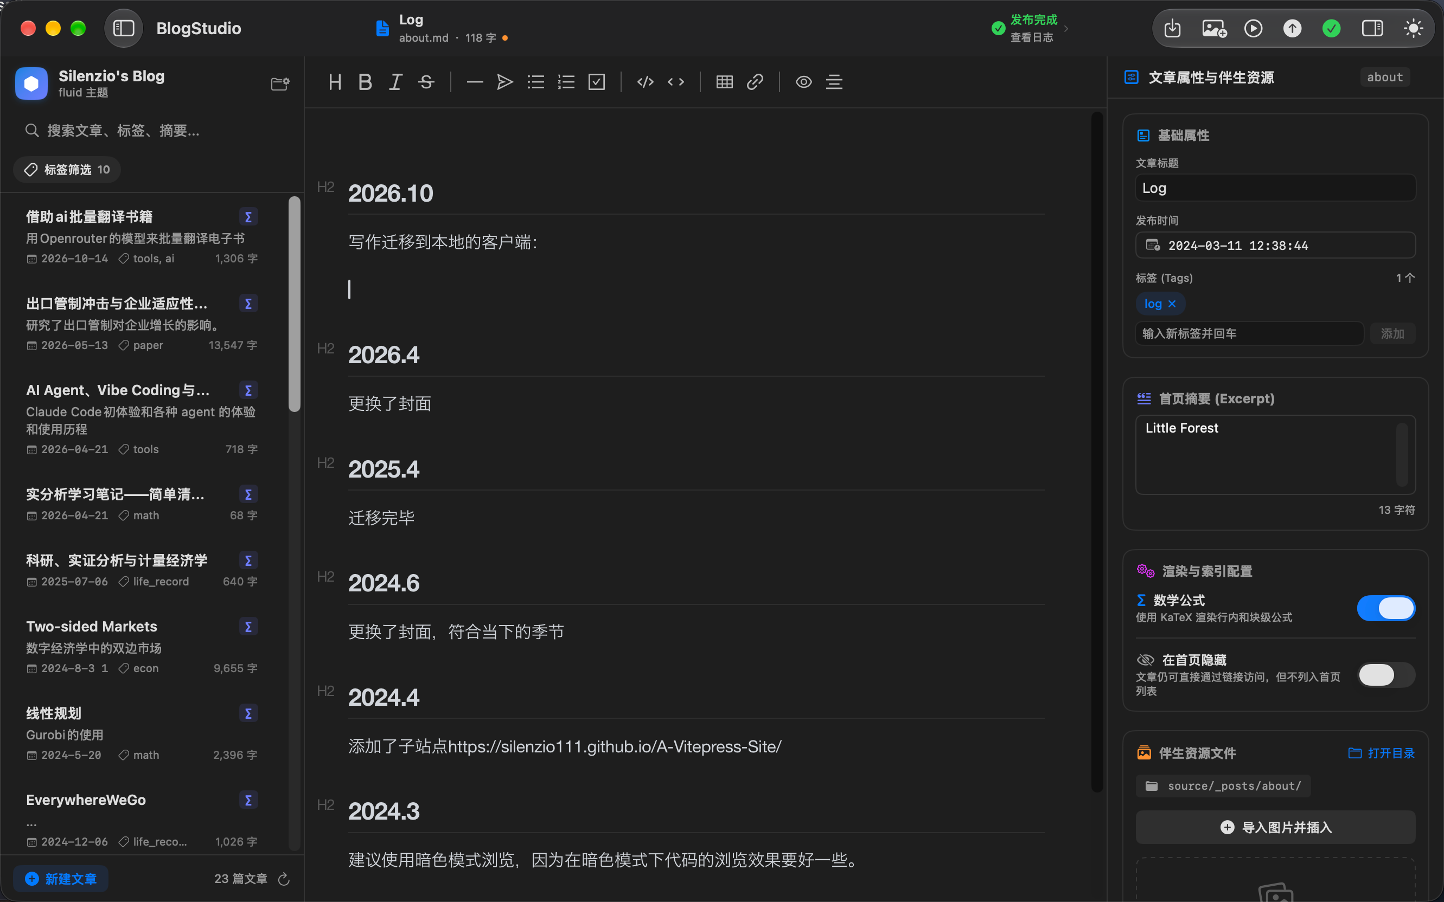Click the article list scrollbar
The width and height of the screenshot is (1444, 902).
pos(293,304)
